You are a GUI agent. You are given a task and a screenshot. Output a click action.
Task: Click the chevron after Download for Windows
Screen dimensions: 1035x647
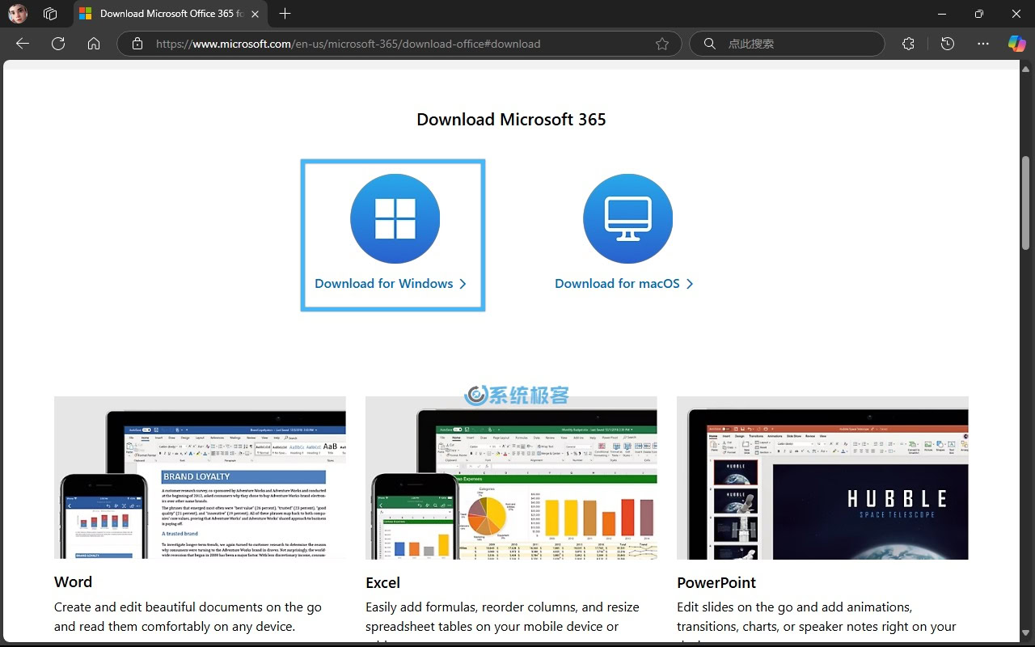tap(463, 284)
